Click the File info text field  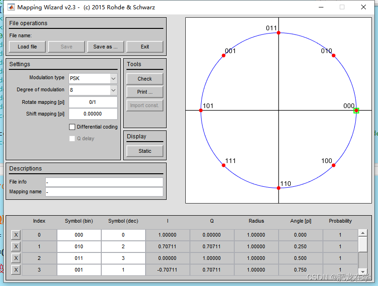(104, 182)
